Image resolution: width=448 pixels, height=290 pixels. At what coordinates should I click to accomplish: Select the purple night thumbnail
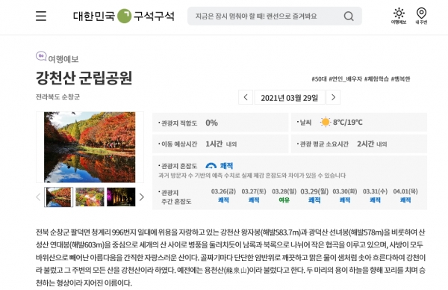[121, 197]
